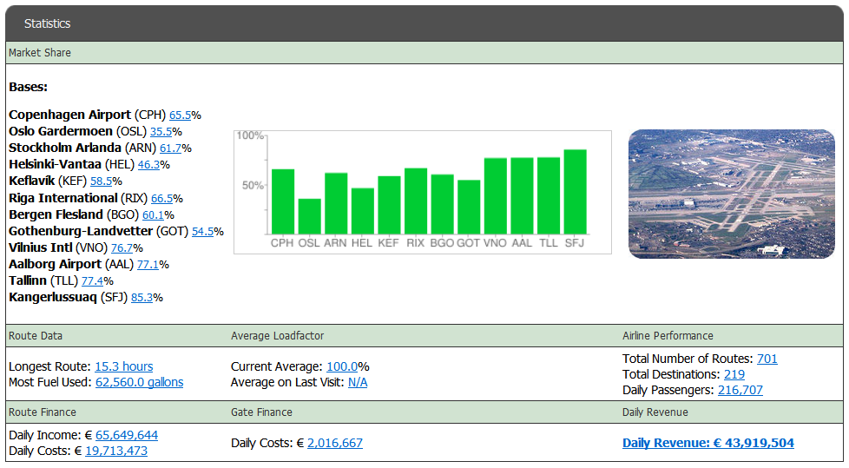The width and height of the screenshot is (849, 468).
Task: Click the Average on Last Visit N/A link
Action: 358,382
